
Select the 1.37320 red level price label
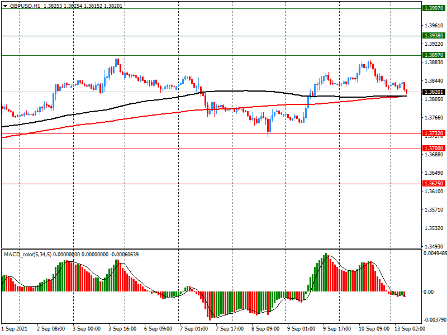(434, 133)
